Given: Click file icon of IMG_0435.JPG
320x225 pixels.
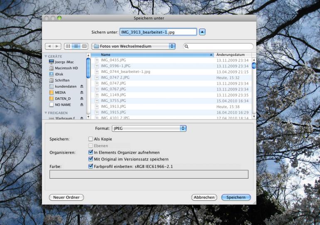Looking at the screenshot, I should 97,60.
